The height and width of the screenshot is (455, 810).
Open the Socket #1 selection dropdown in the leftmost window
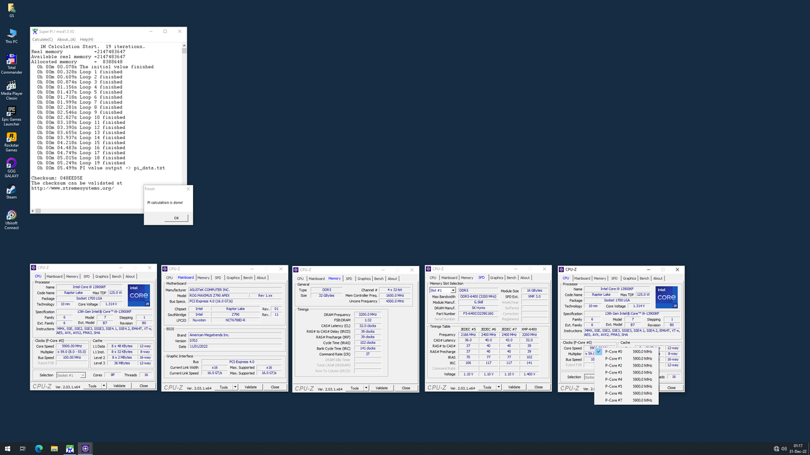point(71,375)
